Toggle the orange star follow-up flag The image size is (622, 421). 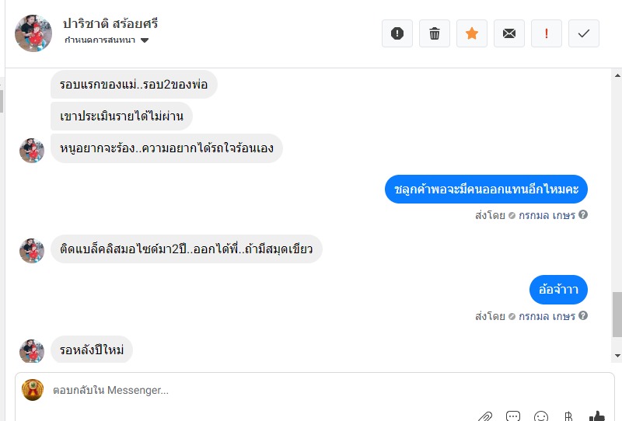[472, 33]
